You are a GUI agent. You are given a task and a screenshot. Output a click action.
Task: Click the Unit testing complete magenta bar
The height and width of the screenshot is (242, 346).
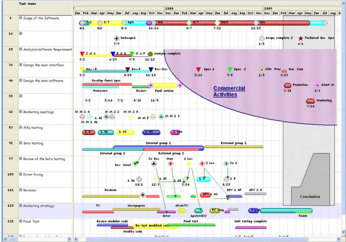click(x=251, y=228)
